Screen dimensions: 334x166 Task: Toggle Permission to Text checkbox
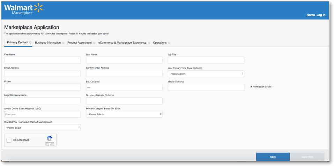click(x=251, y=87)
